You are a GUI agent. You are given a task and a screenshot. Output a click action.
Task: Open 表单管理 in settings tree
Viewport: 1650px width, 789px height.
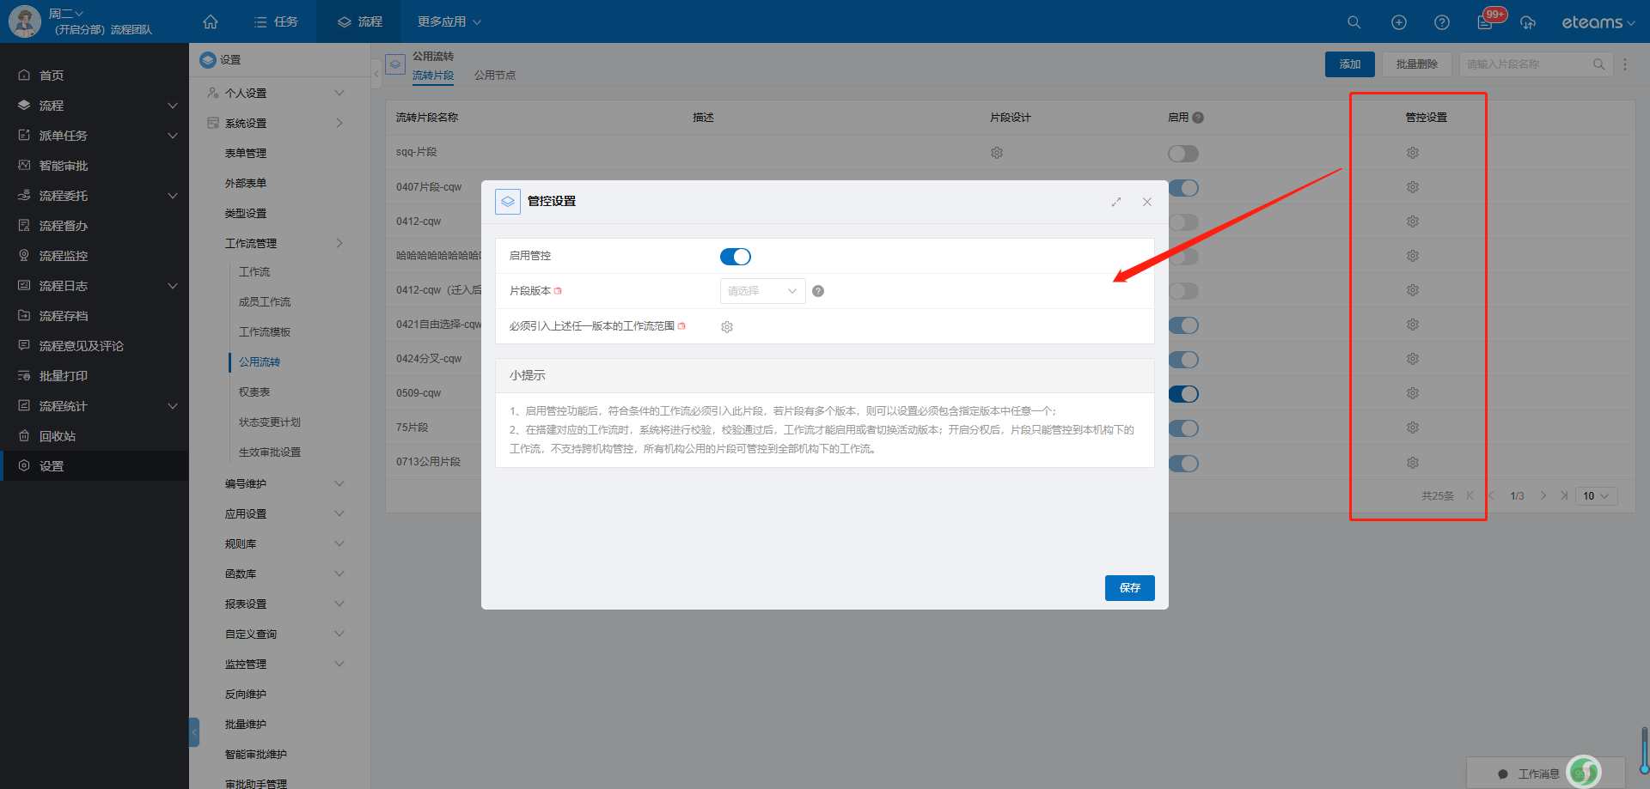[246, 154]
